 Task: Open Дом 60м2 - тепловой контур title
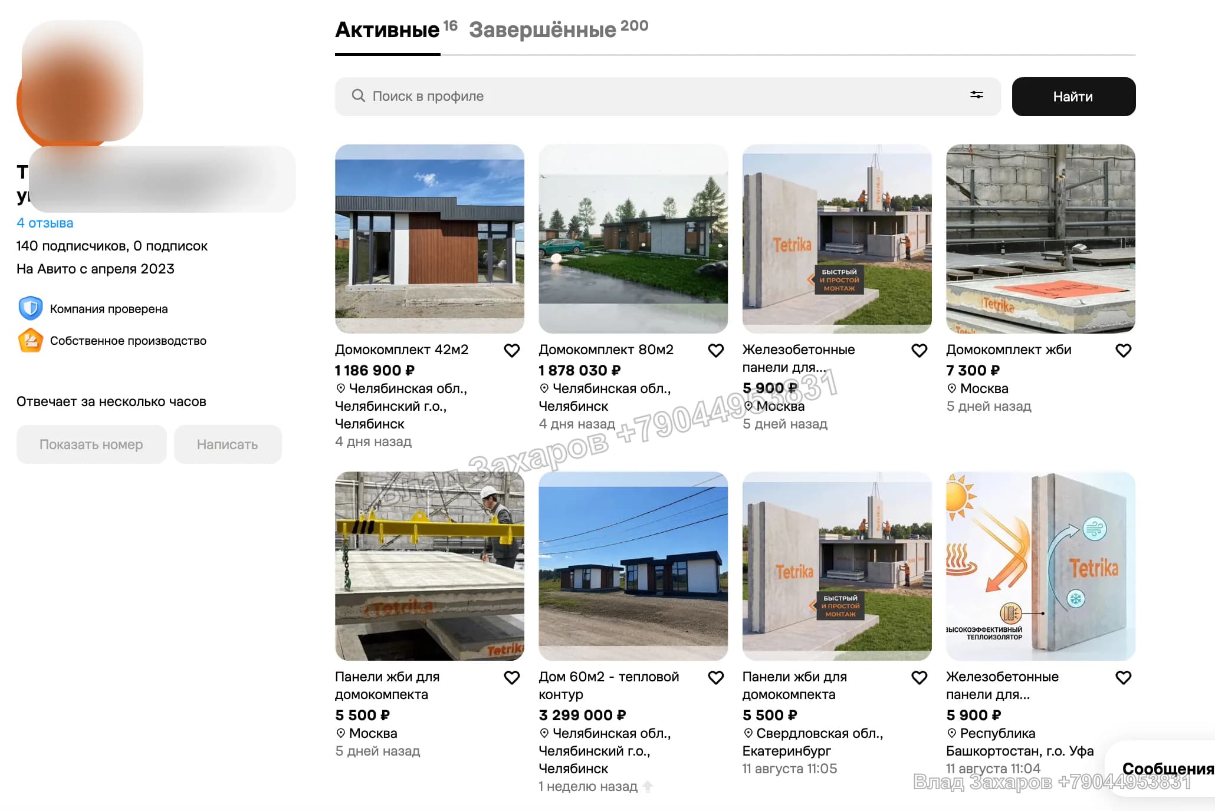[x=609, y=685]
